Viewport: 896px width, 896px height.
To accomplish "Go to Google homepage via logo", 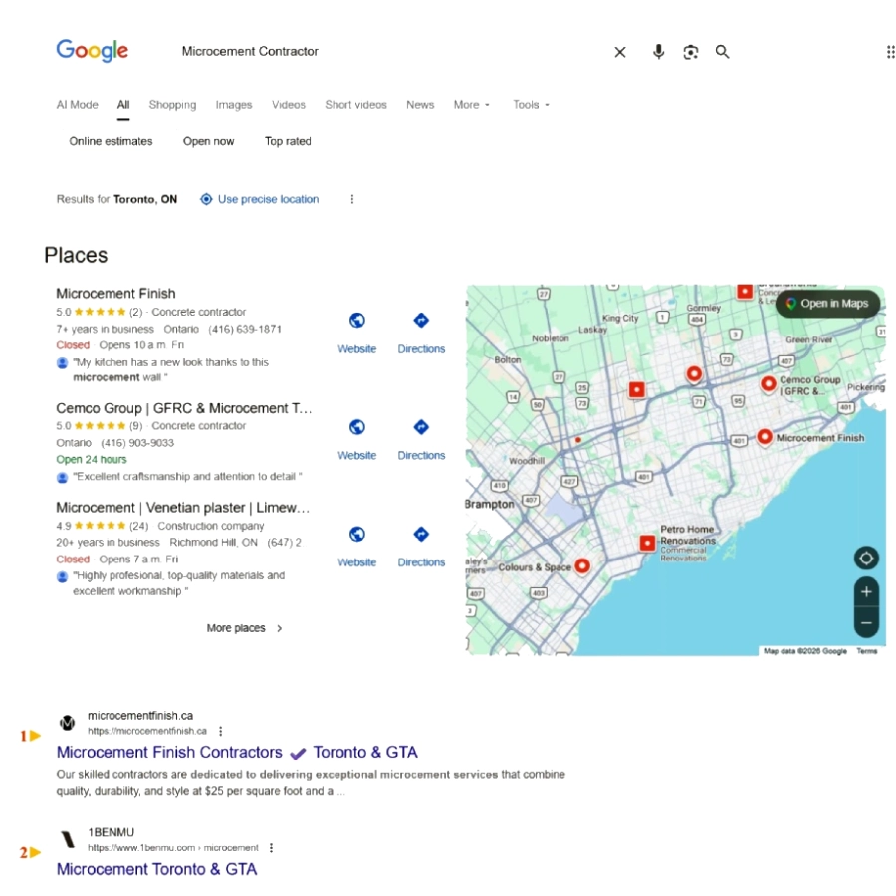I will click(92, 51).
